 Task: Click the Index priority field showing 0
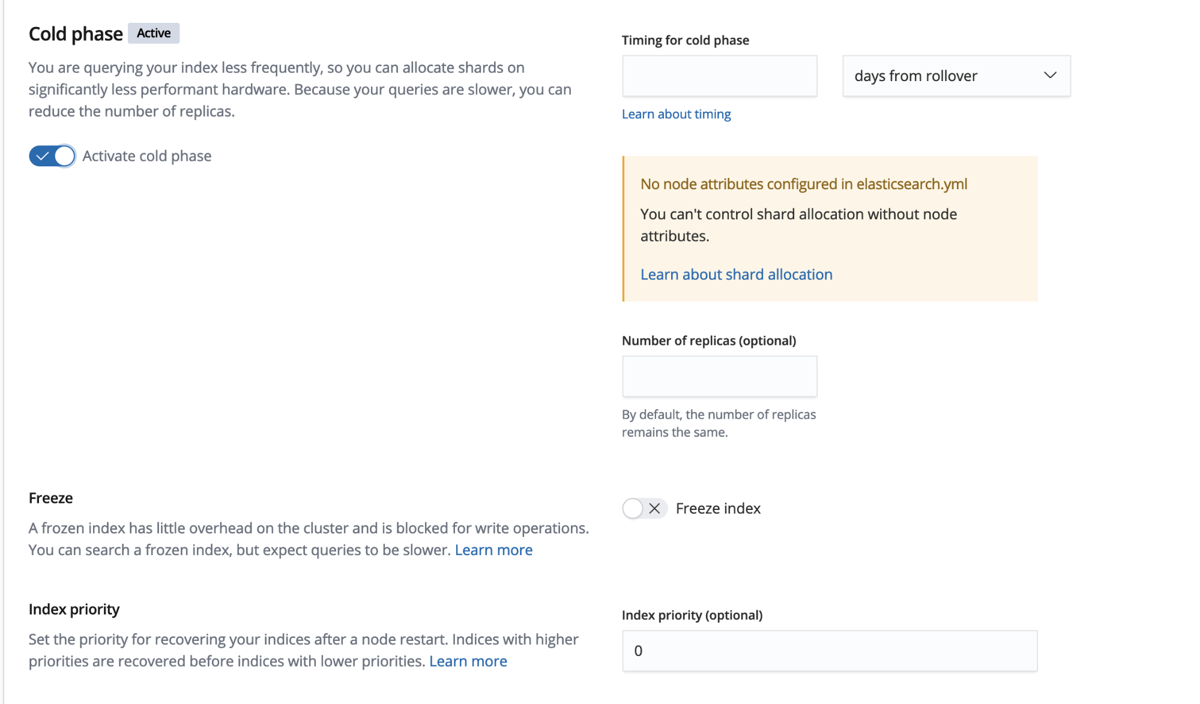829,651
